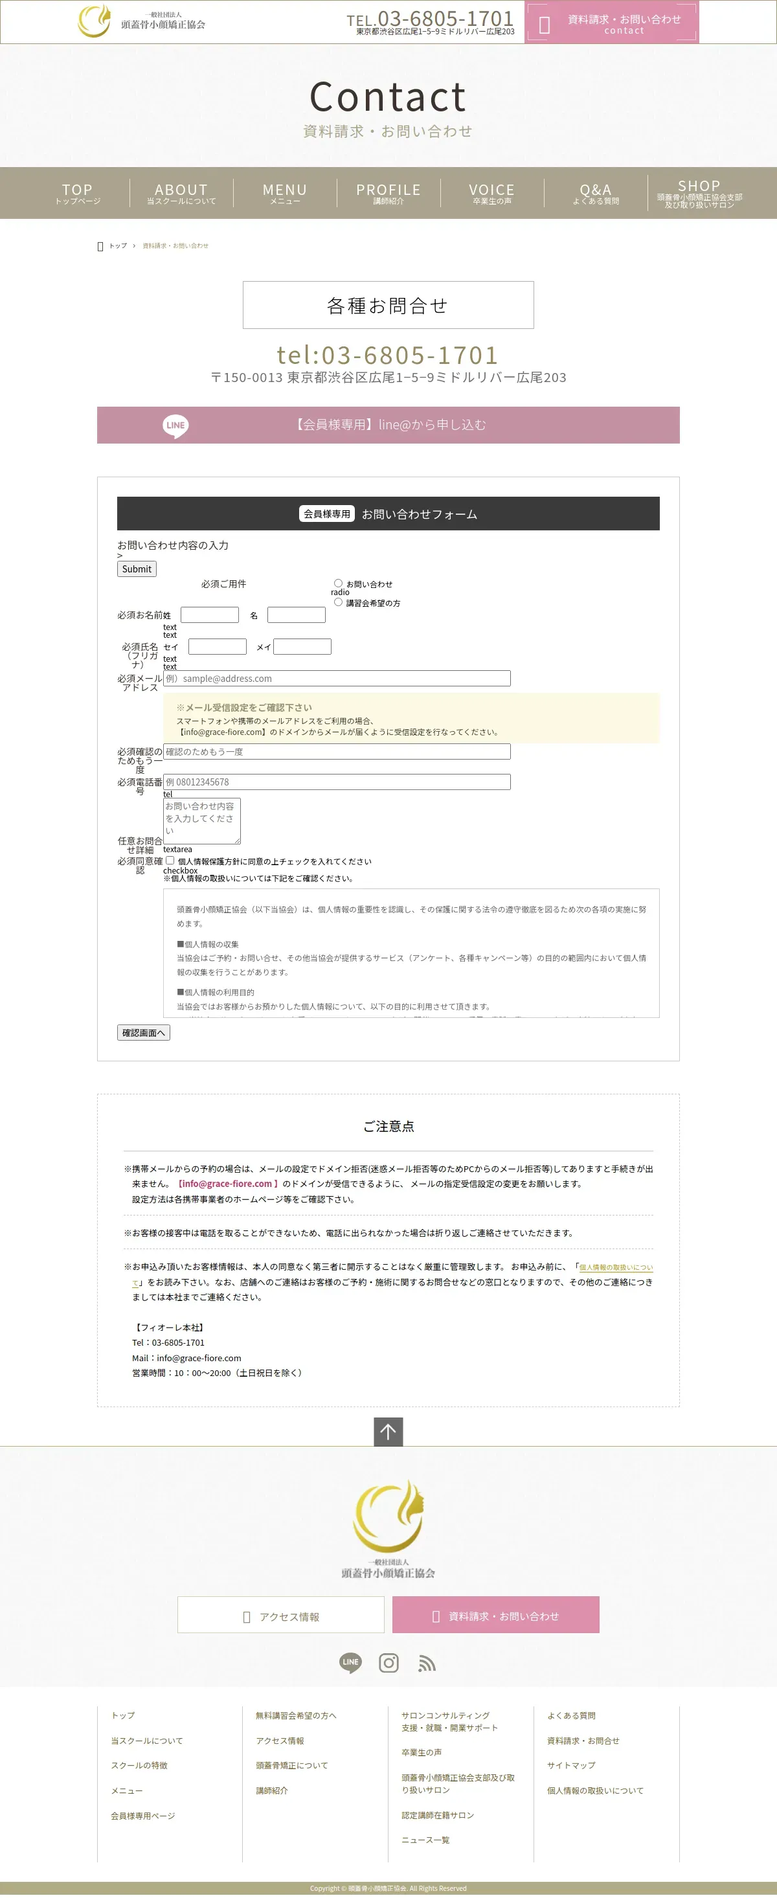Open the RSS feed icon
Screen dimensions: 777x1898
[x=427, y=1663]
